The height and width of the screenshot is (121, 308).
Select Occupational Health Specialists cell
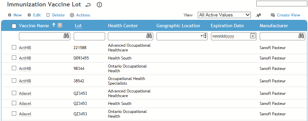pyautogui.click(x=126, y=81)
